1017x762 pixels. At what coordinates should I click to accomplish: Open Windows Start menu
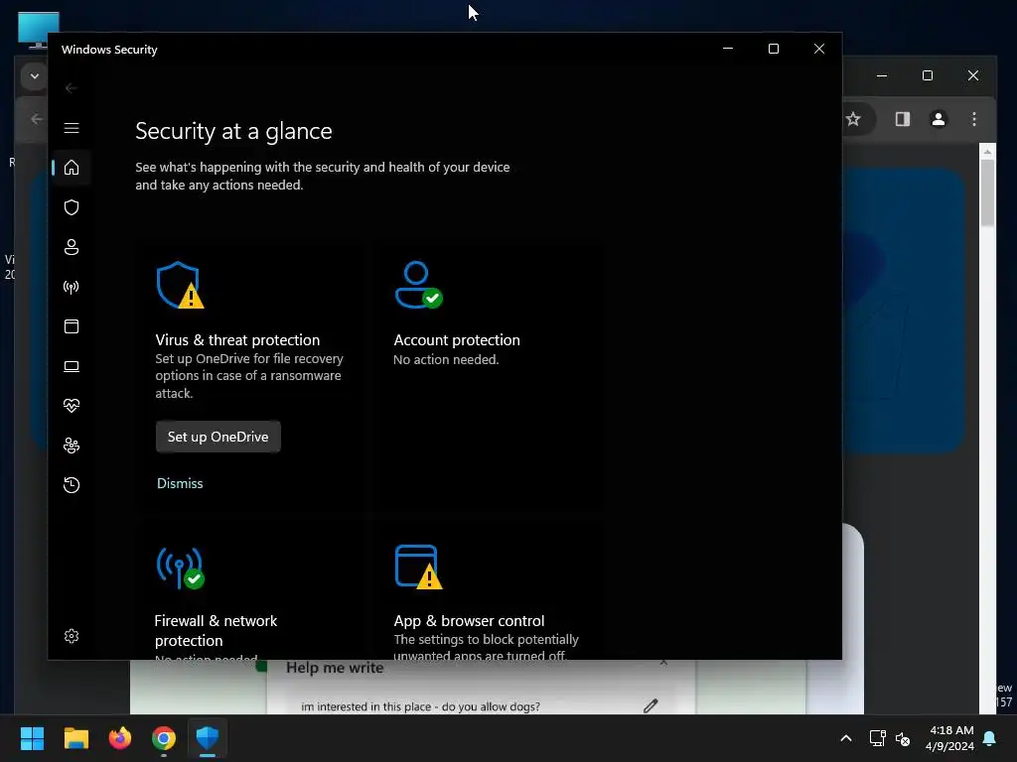32,738
